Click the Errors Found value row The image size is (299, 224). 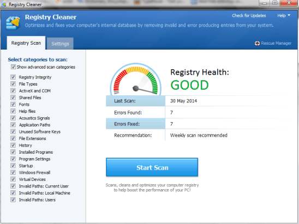[x=196, y=112]
